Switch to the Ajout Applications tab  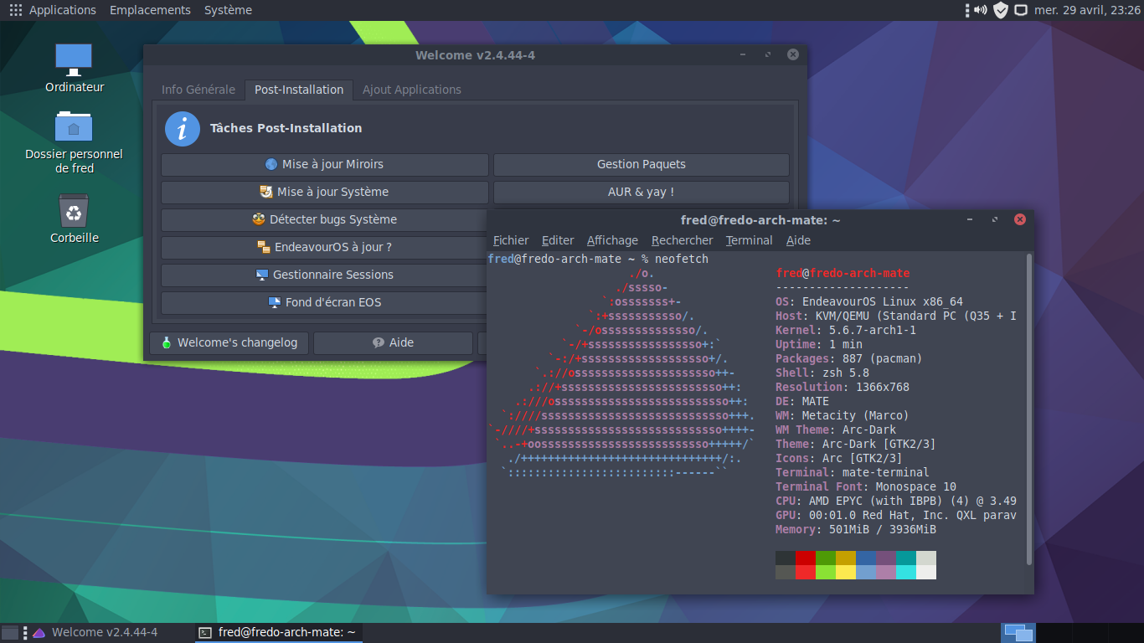412,90
